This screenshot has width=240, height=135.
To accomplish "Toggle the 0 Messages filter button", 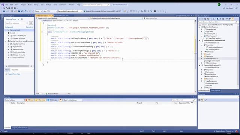I will click(x=52, y=100).
